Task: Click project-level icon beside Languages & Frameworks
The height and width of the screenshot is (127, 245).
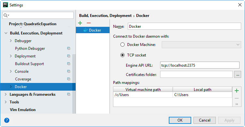Action: [69, 94]
